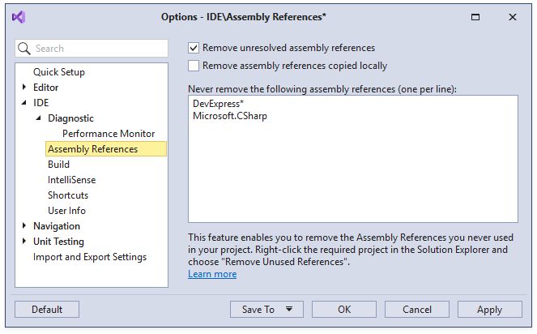Open the Performance Monitor page

pos(108,134)
